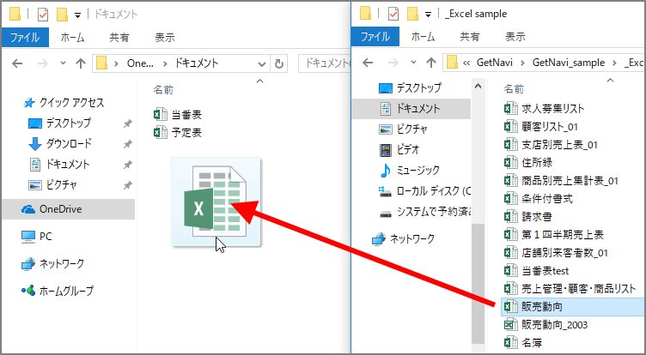
Task: Expand address bar history in ドキュメント window
Action: pos(262,63)
